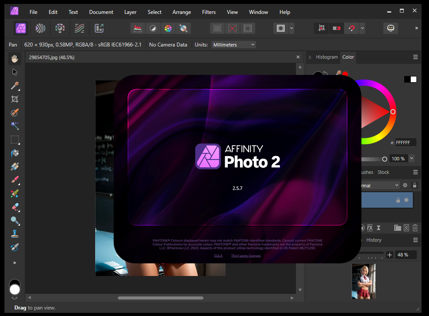
Task: Click Invert Selection toolbar icon
Action: point(248,28)
